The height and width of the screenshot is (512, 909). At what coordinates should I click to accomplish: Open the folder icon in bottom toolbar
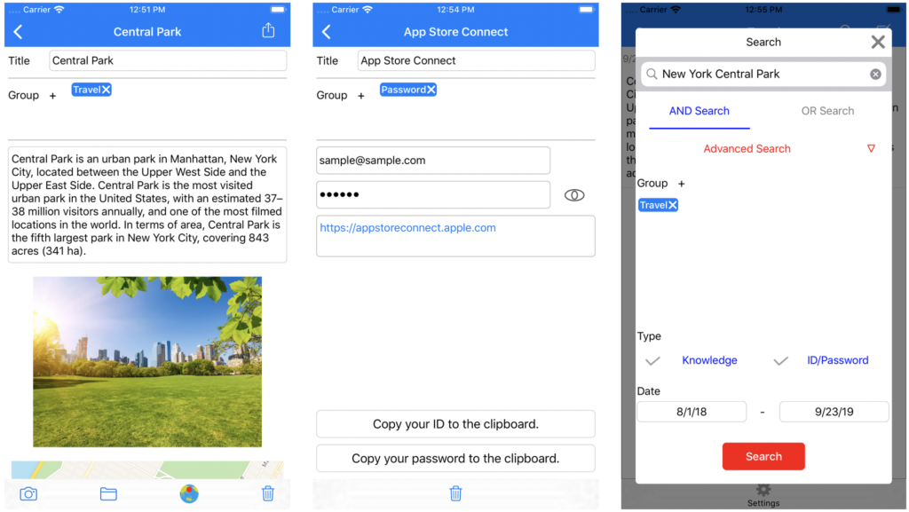[x=108, y=494]
